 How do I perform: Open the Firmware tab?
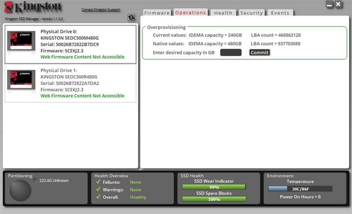tap(157, 13)
